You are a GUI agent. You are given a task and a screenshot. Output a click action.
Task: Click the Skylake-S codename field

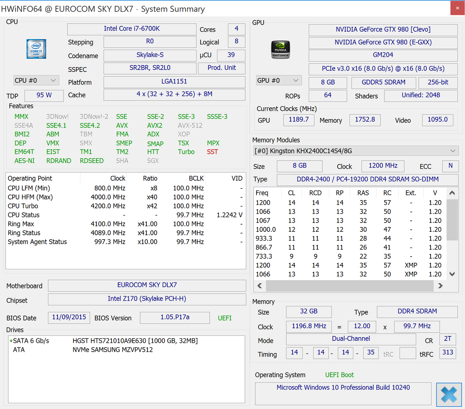tap(150, 55)
